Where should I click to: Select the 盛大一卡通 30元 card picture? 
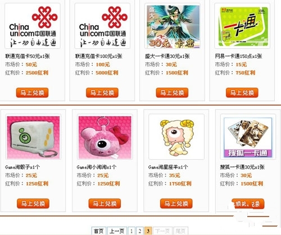click(x=172, y=26)
